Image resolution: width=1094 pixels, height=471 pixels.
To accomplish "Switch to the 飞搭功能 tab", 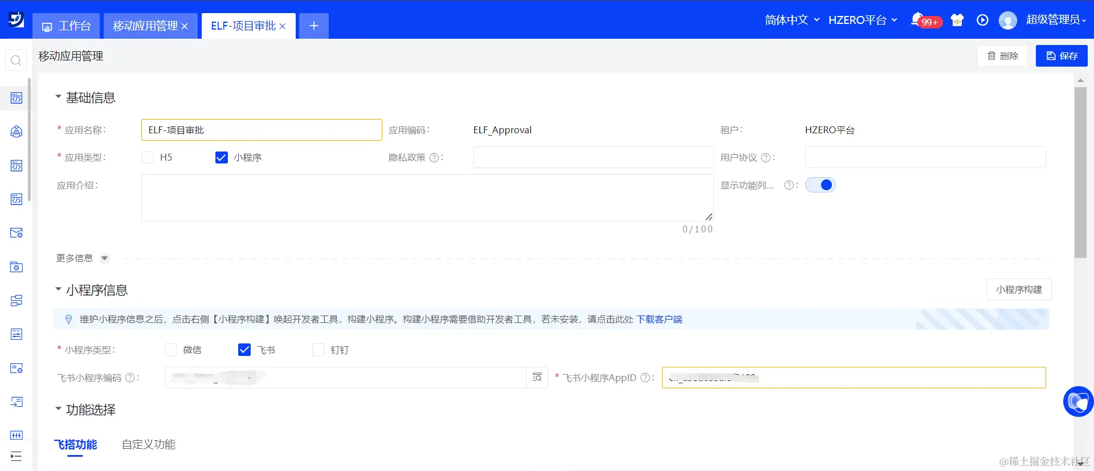I will [x=76, y=445].
